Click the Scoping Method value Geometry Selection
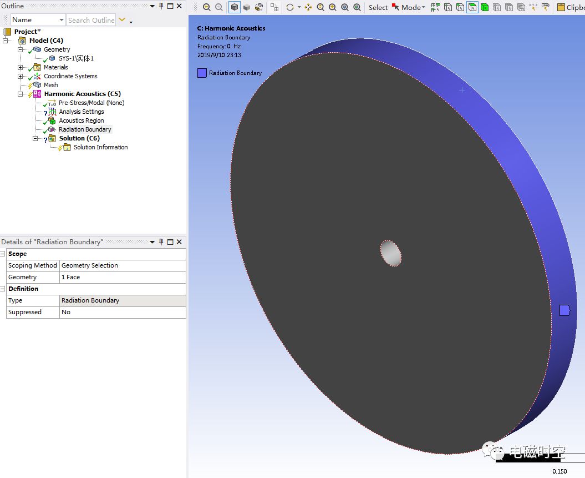 [x=123, y=265]
